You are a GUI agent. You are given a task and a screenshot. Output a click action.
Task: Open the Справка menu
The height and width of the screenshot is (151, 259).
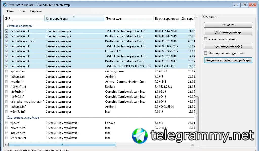[x=36, y=11]
